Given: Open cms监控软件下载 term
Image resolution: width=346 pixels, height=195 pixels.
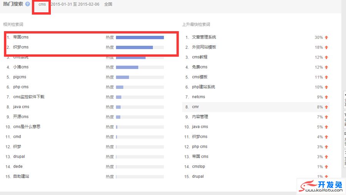Looking at the screenshot, I should click(29, 97).
